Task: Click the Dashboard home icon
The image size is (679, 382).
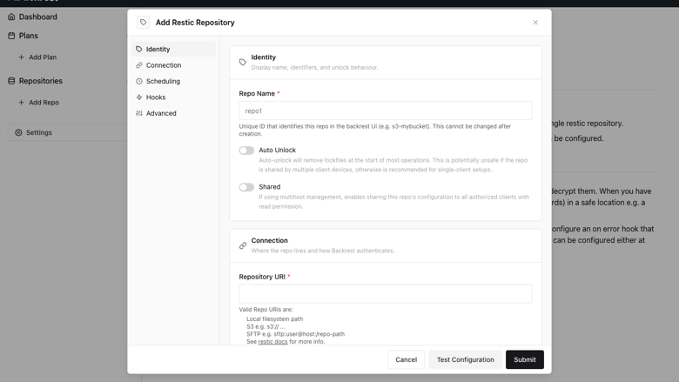Action: click(x=11, y=17)
